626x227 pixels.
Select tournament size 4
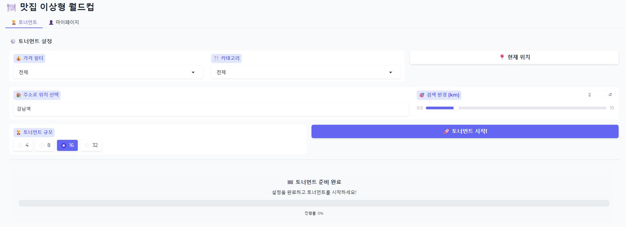23,146
